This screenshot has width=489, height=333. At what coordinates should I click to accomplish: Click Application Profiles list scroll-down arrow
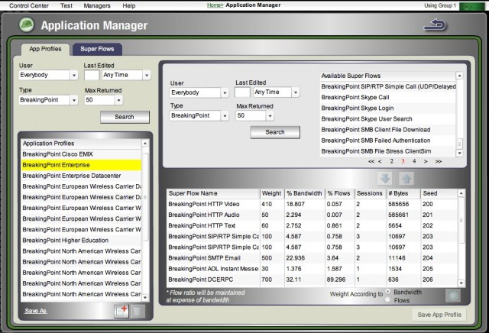145,298
